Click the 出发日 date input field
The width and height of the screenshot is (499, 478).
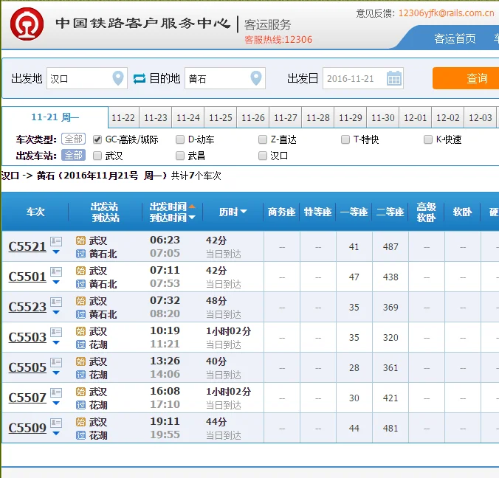(363, 78)
